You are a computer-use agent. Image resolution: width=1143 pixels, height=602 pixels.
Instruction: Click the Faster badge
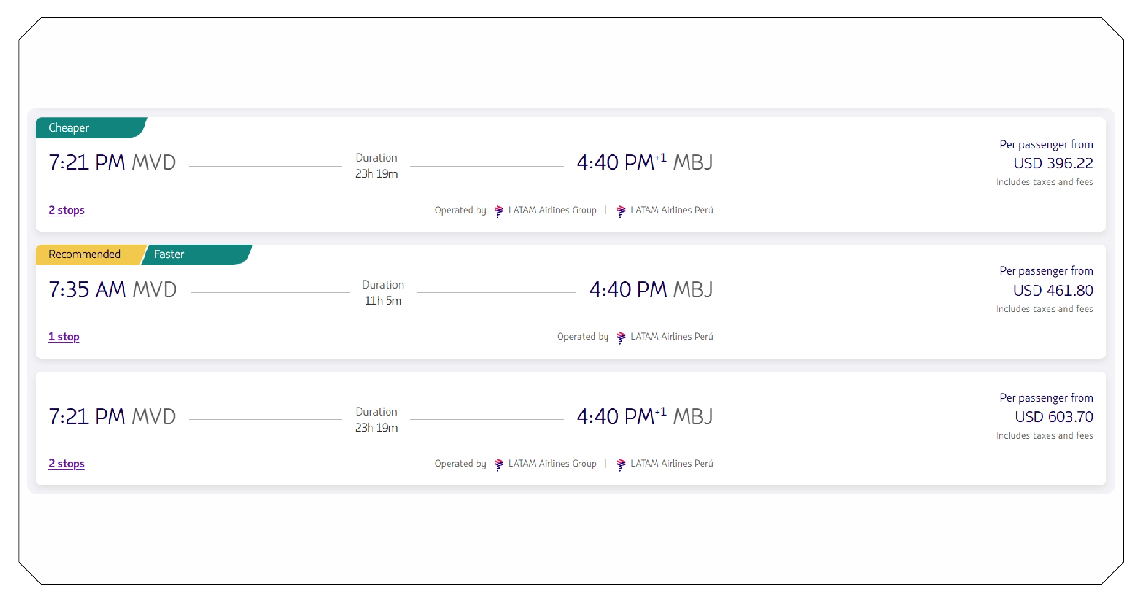[x=169, y=254]
